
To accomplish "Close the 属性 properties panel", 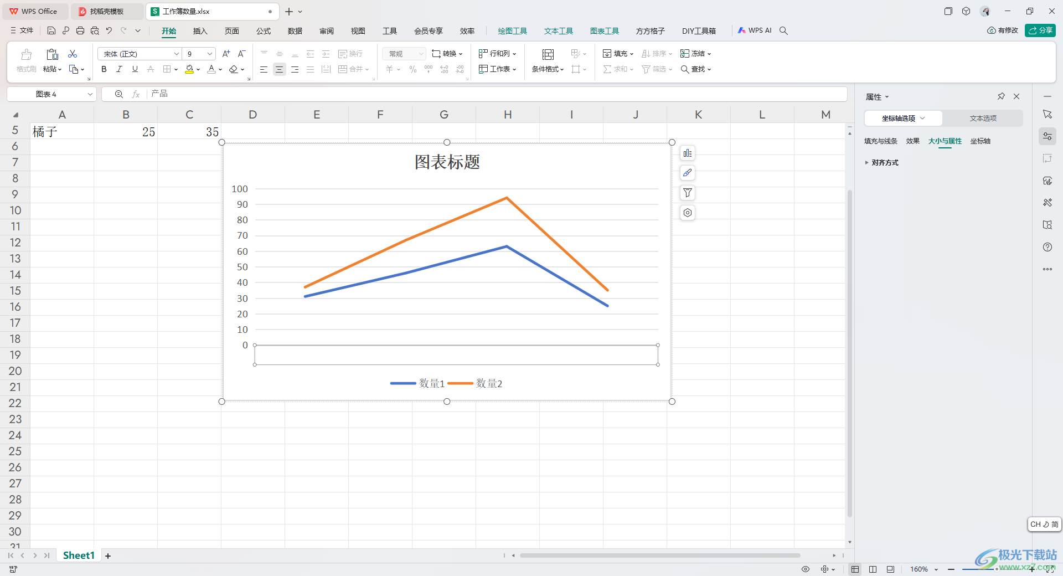I will [1016, 96].
